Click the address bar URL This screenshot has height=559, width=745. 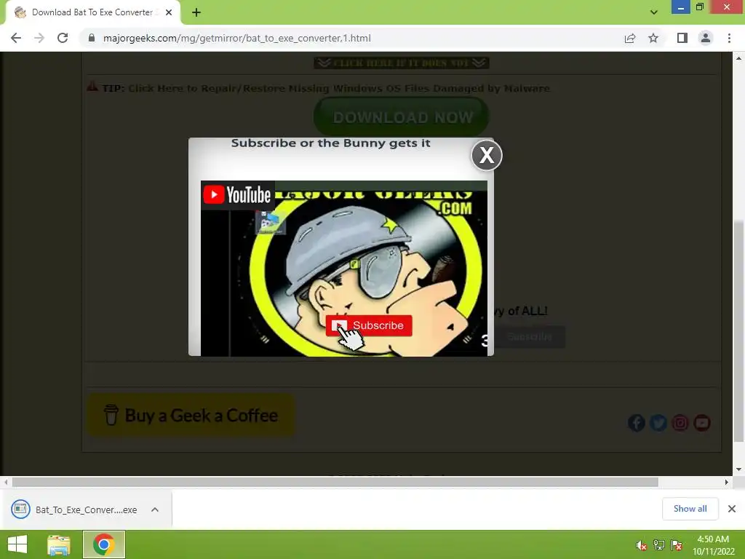(x=236, y=38)
